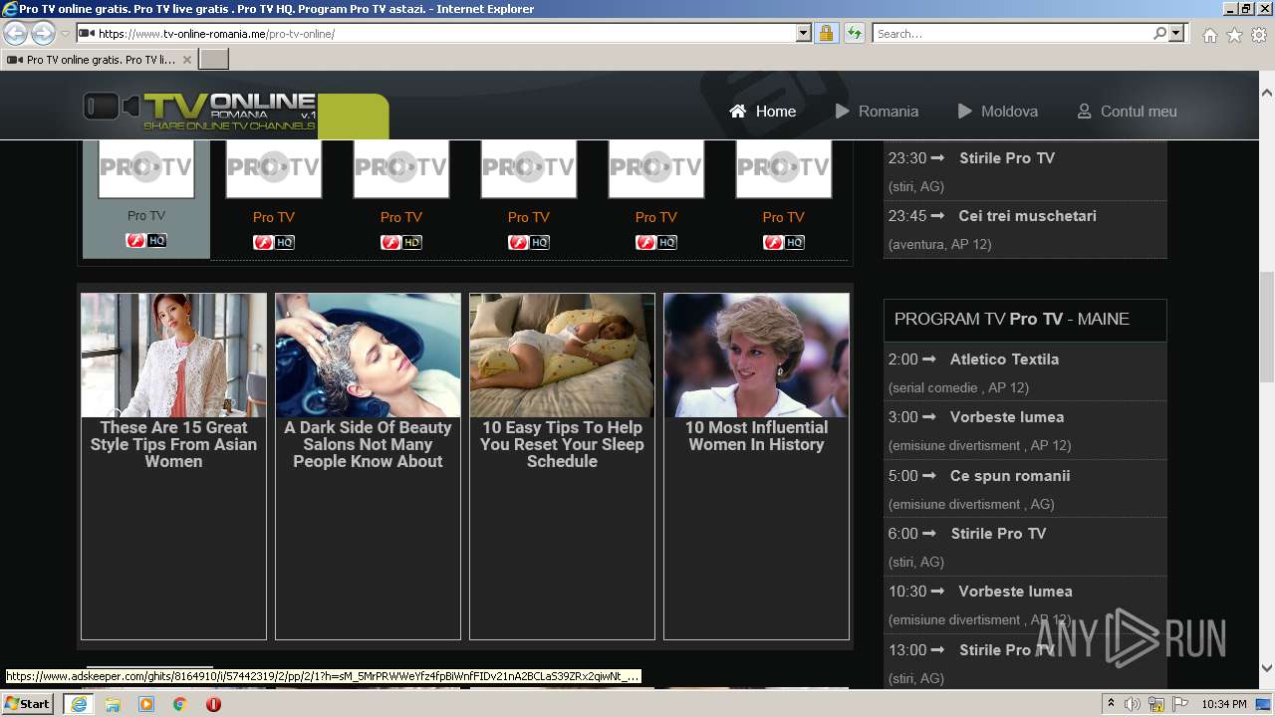Open the Home menu item
The width and height of the screenshot is (1275, 717).
763,111
